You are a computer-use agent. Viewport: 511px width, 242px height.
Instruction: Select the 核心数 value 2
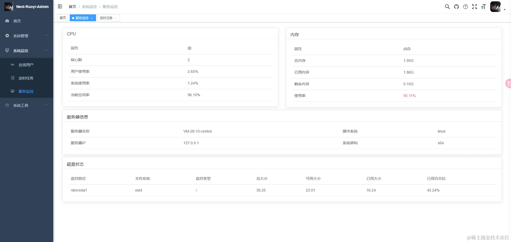[189, 60]
